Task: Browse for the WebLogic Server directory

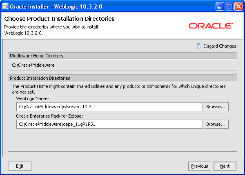Action: pyautogui.click(x=216, y=107)
